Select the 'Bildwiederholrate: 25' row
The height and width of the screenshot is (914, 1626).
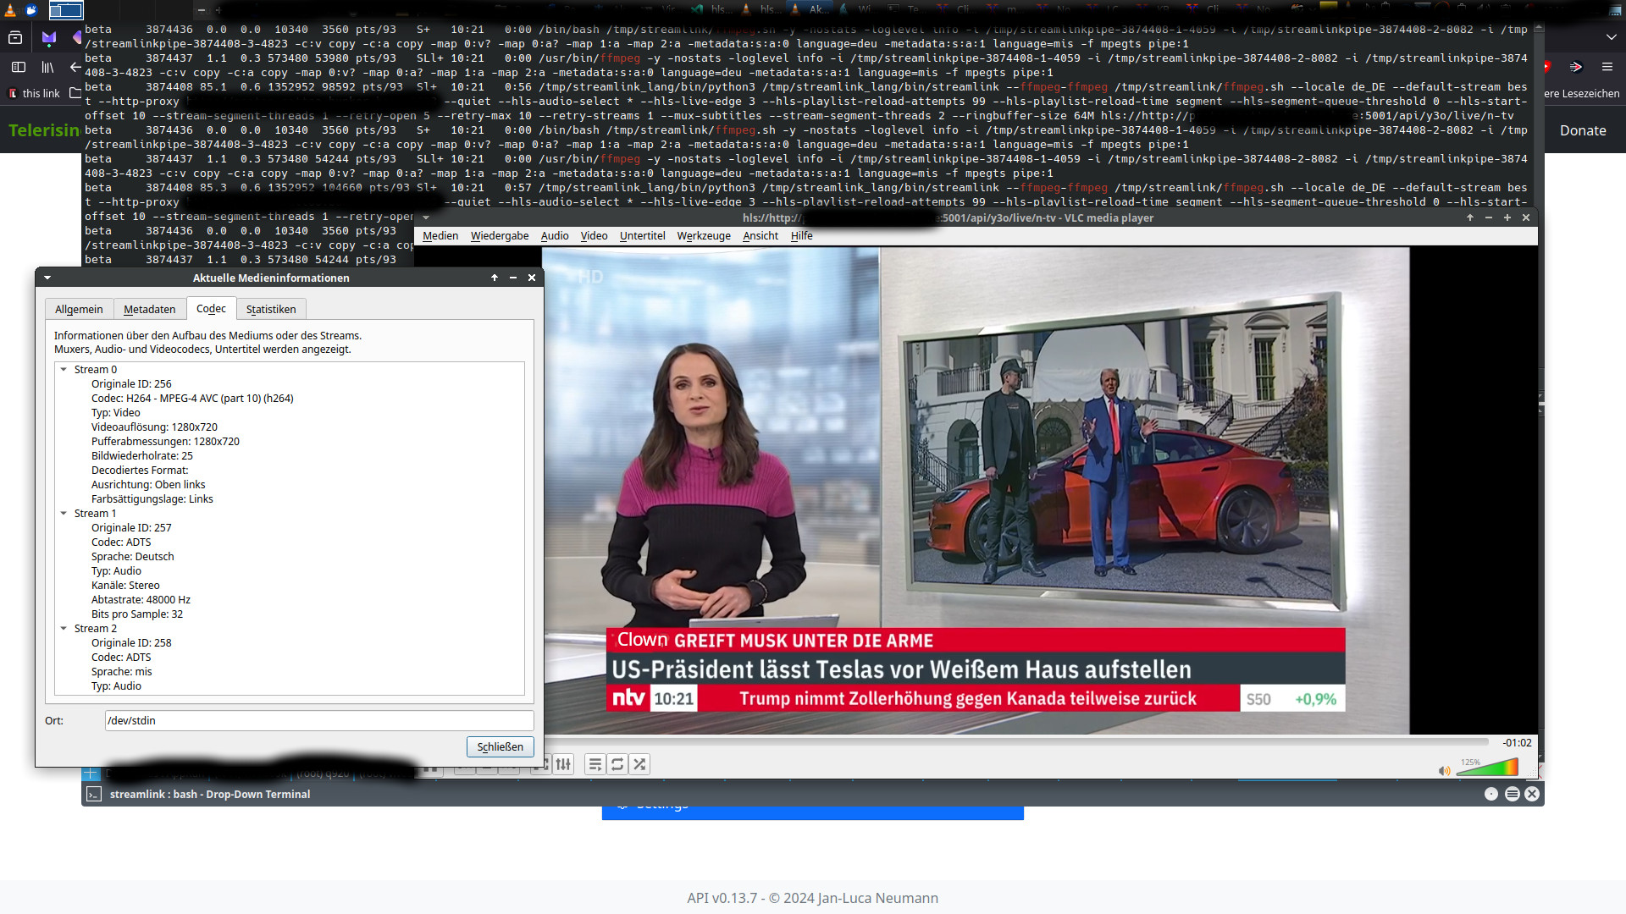[142, 456]
